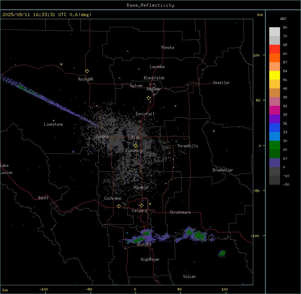Click the Blackfalds city label
This screenshot has height=294, width=301.
(x=154, y=78)
